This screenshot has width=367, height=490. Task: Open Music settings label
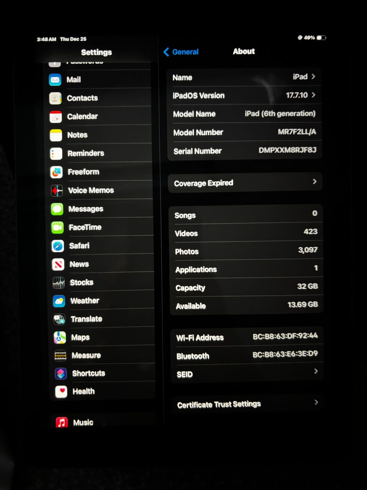click(x=83, y=422)
